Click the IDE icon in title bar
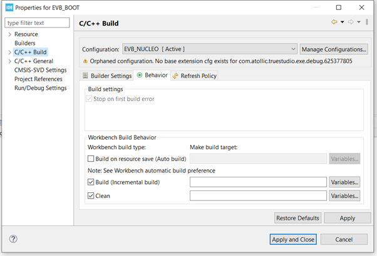This screenshot has width=377, height=256. (9, 7)
